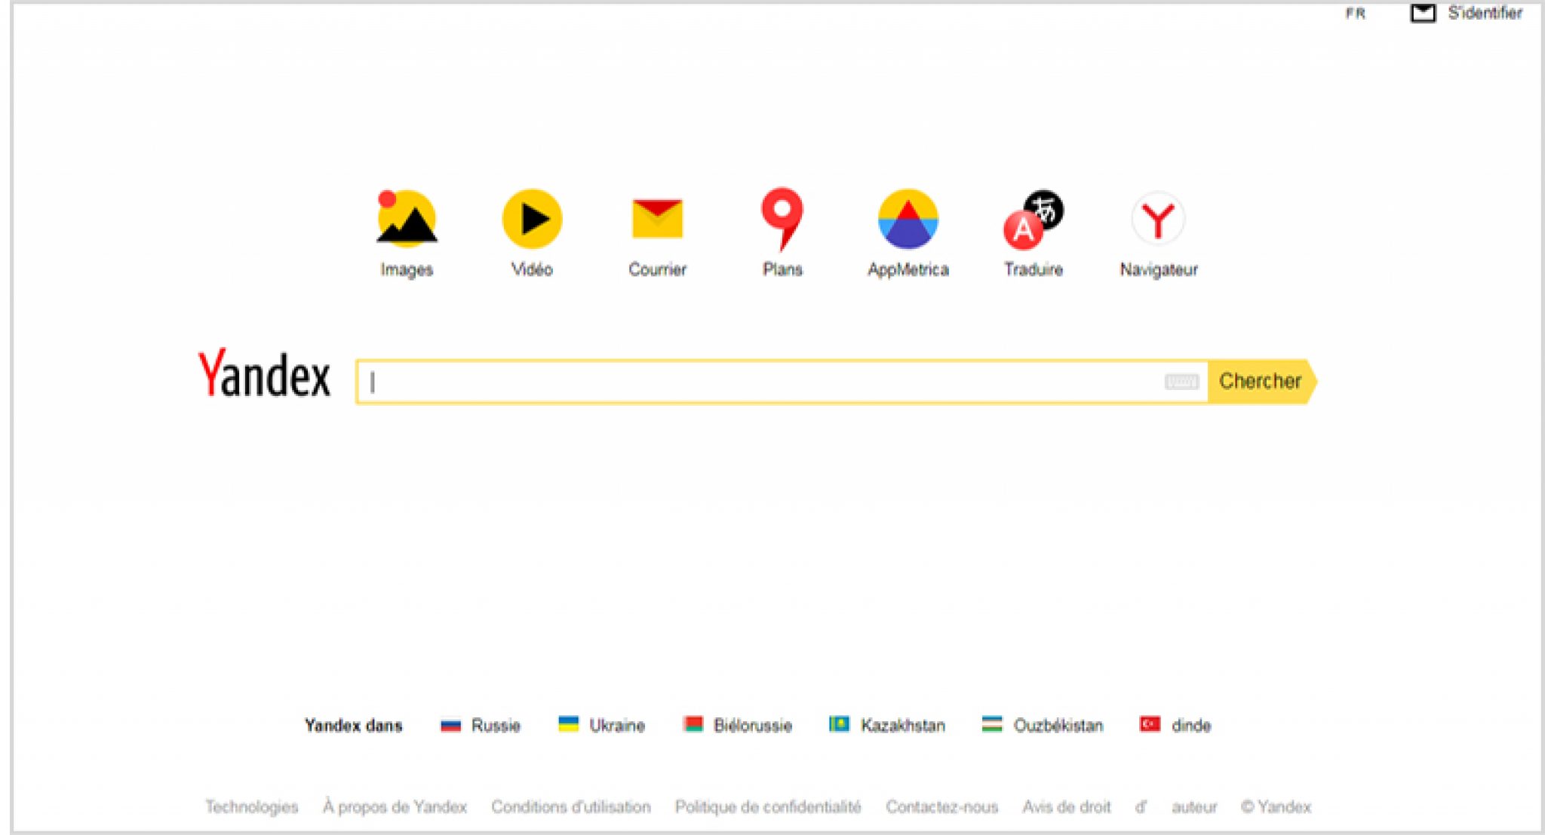Click the Chercher search button

click(1262, 382)
